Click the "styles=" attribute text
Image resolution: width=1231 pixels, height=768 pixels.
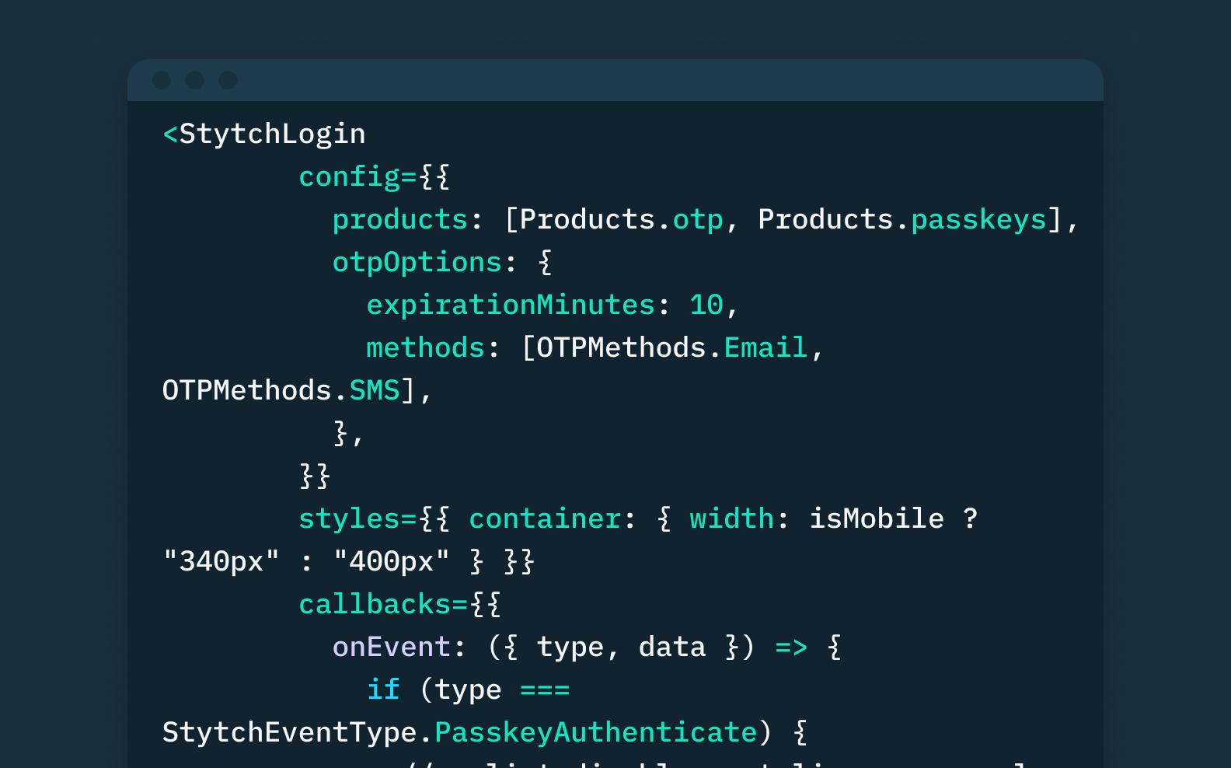point(358,518)
